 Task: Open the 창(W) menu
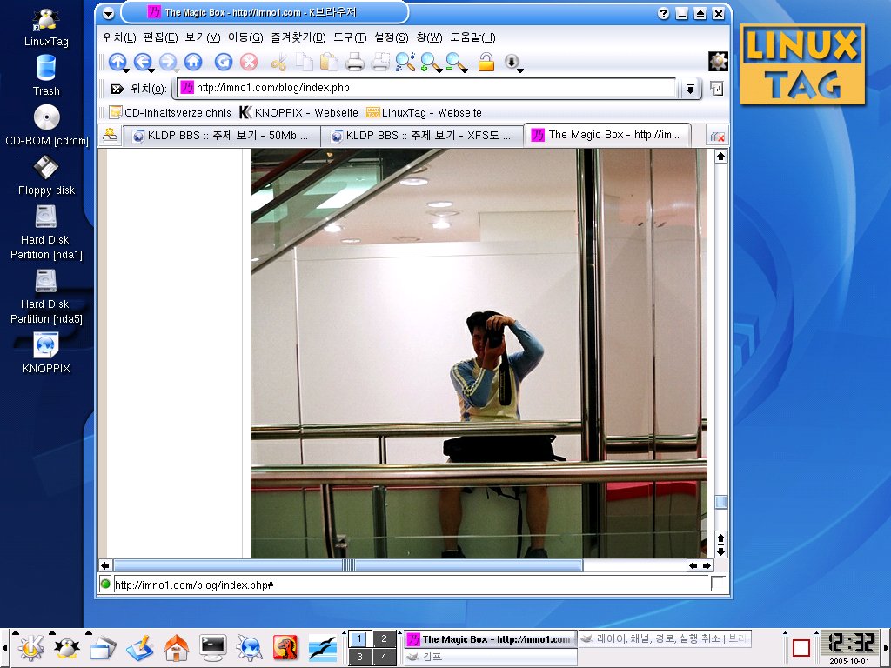[429, 37]
